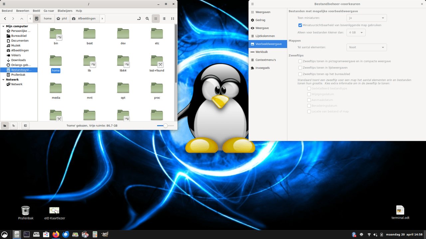
Task: Switch to compact view in toolbar
Action: [172, 19]
